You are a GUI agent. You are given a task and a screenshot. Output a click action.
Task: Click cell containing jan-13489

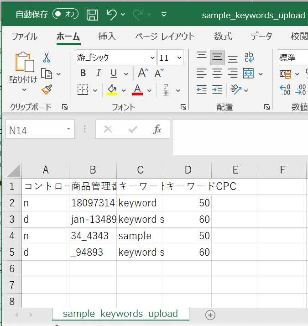coord(93,219)
